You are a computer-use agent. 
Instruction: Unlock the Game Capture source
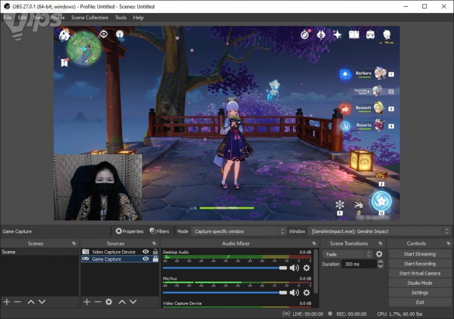pyautogui.click(x=155, y=259)
